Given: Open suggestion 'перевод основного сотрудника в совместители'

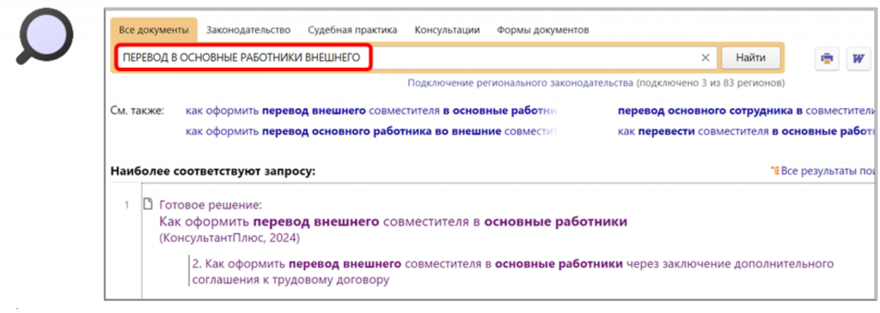Looking at the screenshot, I should [x=747, y=111].
